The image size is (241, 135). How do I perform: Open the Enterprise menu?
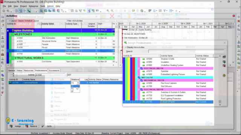[34, 6]
